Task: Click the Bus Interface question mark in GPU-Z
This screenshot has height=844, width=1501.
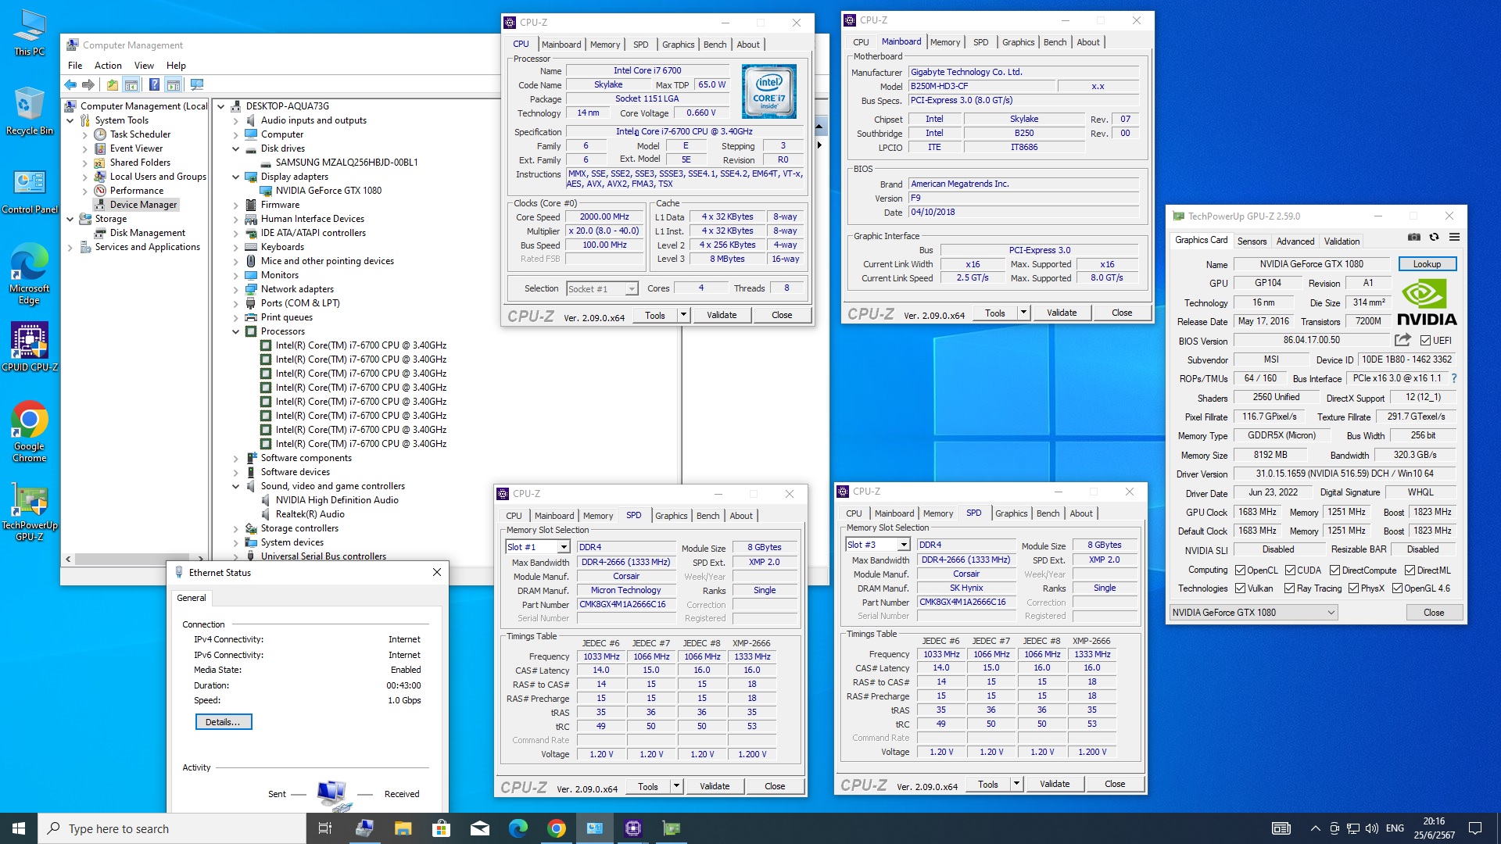Action: coord(1454,378)
